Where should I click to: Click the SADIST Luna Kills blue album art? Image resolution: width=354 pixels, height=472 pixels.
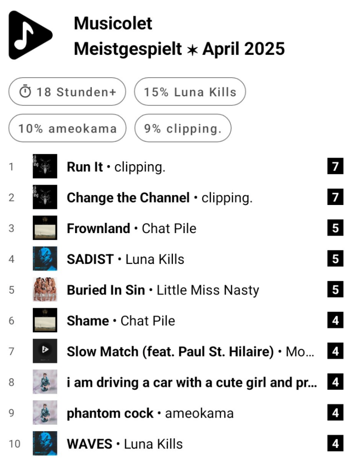point(45,258)
